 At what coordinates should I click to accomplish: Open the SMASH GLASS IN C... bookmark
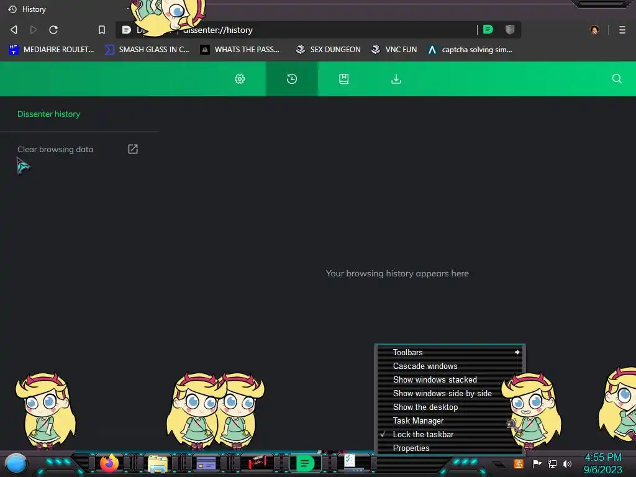point(147,50)
